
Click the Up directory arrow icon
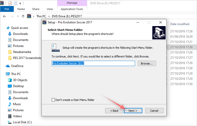point(23,16)
